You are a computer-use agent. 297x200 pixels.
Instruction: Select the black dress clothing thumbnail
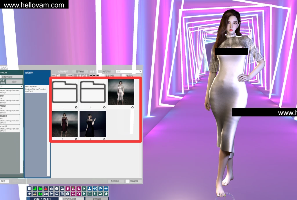tap(93, 124)
